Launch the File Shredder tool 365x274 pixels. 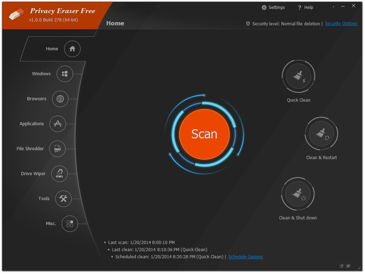pyautogui.click(x=57, y=149)
